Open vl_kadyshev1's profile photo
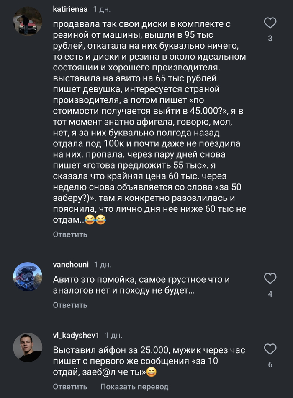Image resolution: width=293 pixels, height=398 pixels. [x=28, y=348]
